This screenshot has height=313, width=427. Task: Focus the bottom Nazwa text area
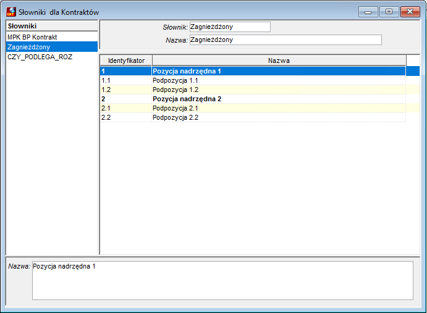(222, 281)
